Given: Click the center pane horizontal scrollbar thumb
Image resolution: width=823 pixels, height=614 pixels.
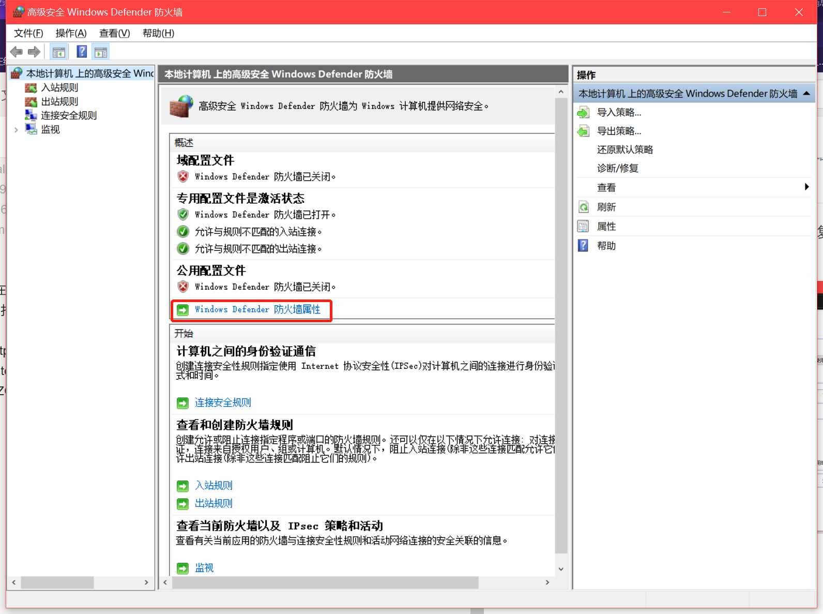Looking at the screenshot, I should coord(325,582).
